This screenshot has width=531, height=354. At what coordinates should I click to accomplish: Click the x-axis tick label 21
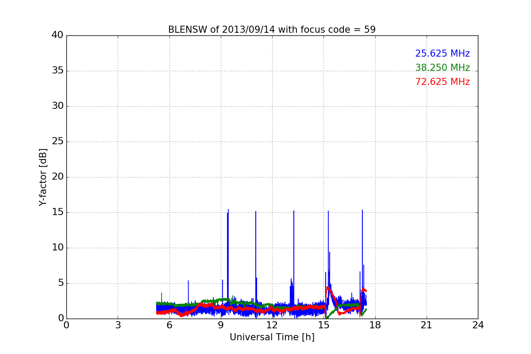tap(426, 325)
